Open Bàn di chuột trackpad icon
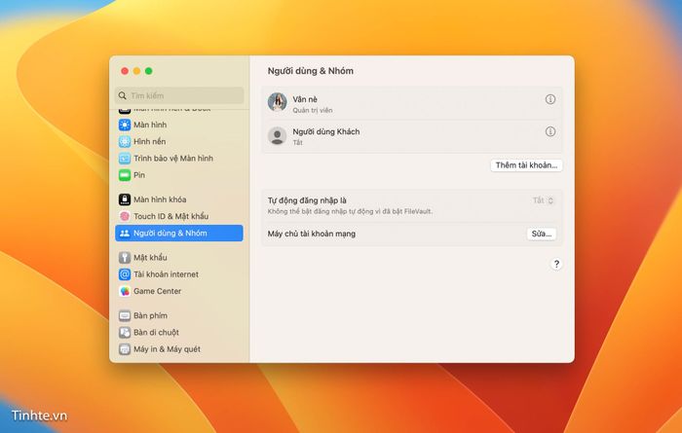Viewport: 682px width, 433px height. [x=125, y=333]
